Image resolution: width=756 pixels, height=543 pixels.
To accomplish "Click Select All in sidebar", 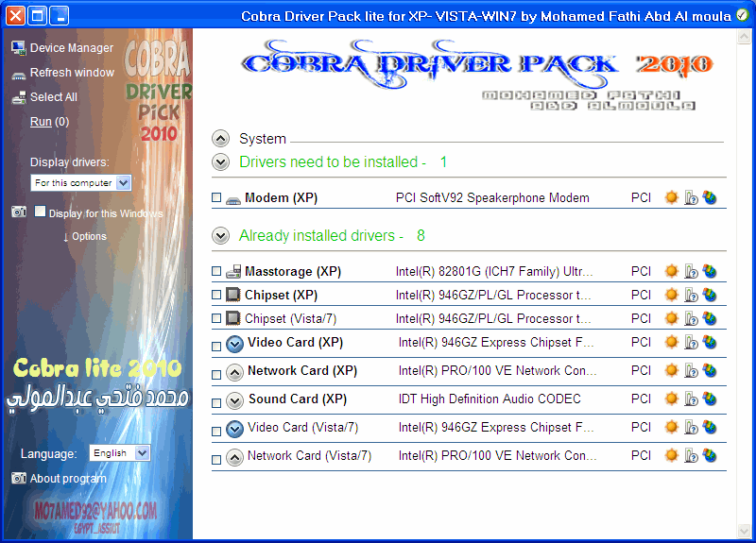I will (x=54, y=97).
